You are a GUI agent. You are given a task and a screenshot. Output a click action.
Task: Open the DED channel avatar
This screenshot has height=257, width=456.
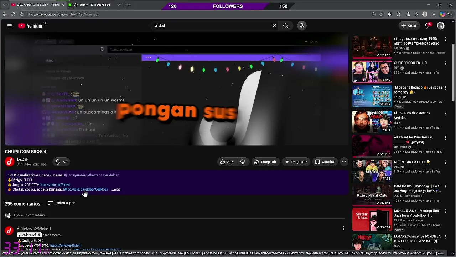click(10, 162)
